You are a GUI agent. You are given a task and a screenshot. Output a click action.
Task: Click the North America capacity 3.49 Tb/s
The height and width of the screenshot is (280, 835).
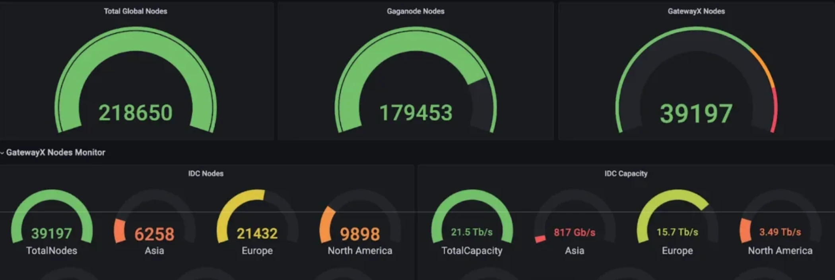[780, 232]
